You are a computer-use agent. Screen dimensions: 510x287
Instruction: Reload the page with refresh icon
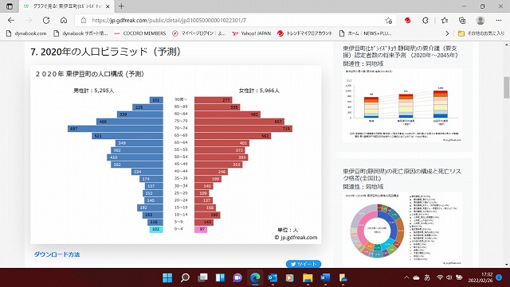pos(46,20)
